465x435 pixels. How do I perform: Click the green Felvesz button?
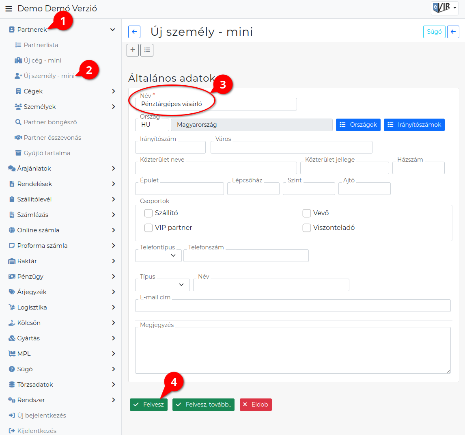149,405
